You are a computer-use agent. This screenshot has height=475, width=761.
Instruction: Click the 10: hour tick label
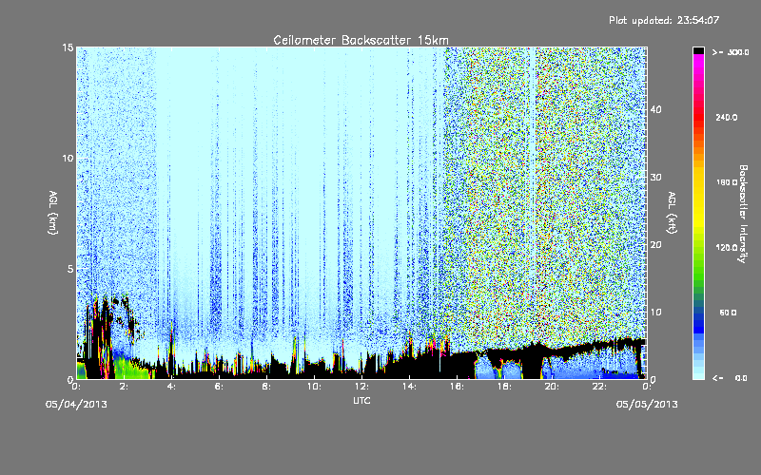[315, 387]
